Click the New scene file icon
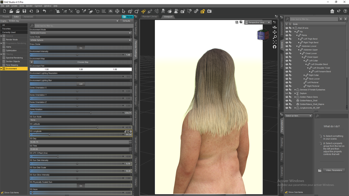 coord(4,11)
